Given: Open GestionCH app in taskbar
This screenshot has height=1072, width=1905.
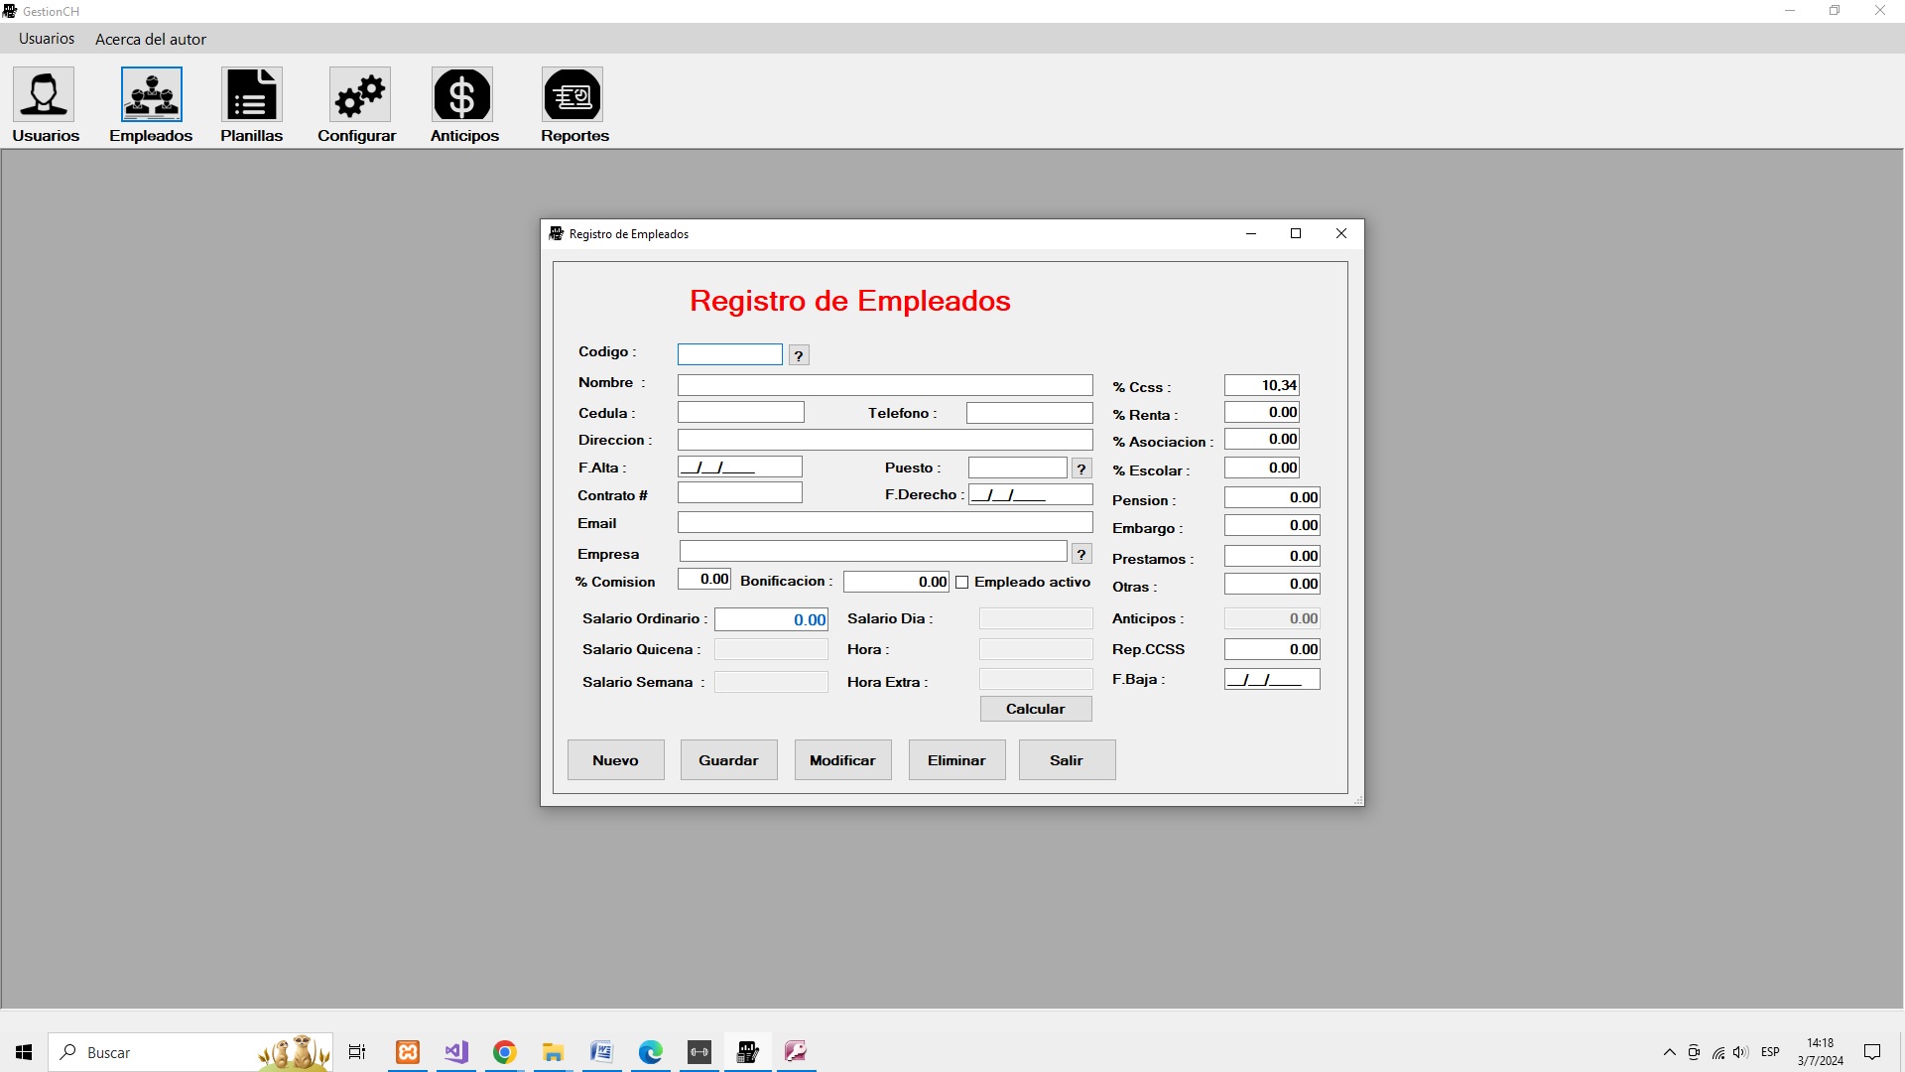Looking at the screenshot, I should click(748, 1052).
